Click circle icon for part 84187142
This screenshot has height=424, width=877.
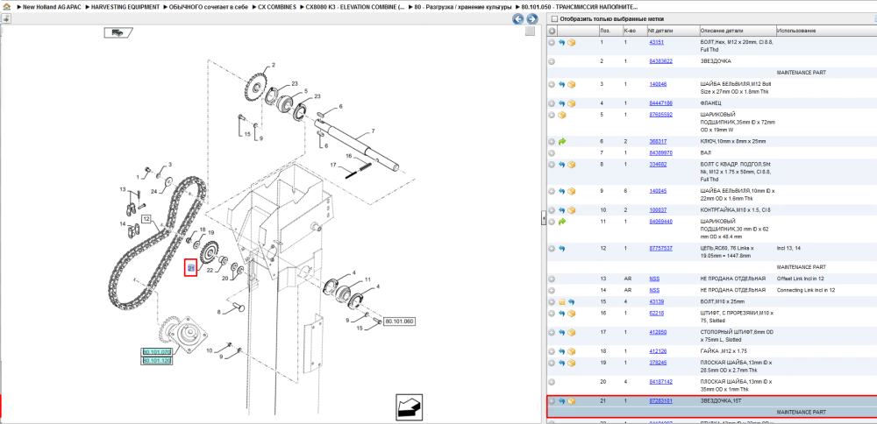[552, 382]
